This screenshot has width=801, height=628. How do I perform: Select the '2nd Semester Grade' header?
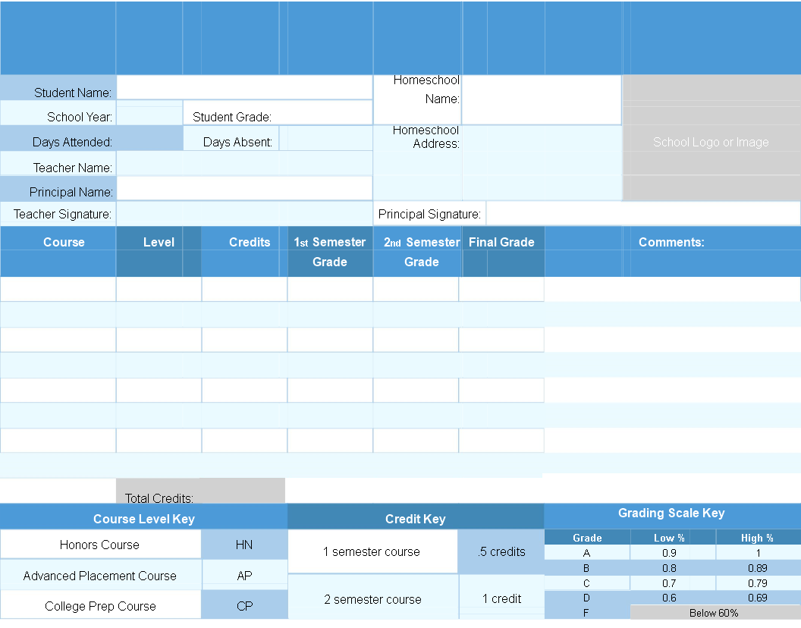[x=422, y=252]
